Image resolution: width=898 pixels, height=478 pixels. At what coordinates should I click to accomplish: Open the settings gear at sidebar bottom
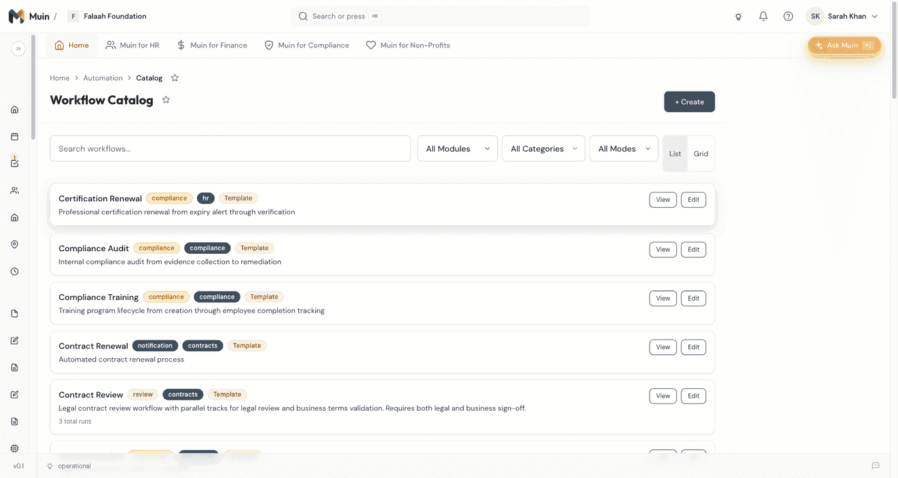14,448
